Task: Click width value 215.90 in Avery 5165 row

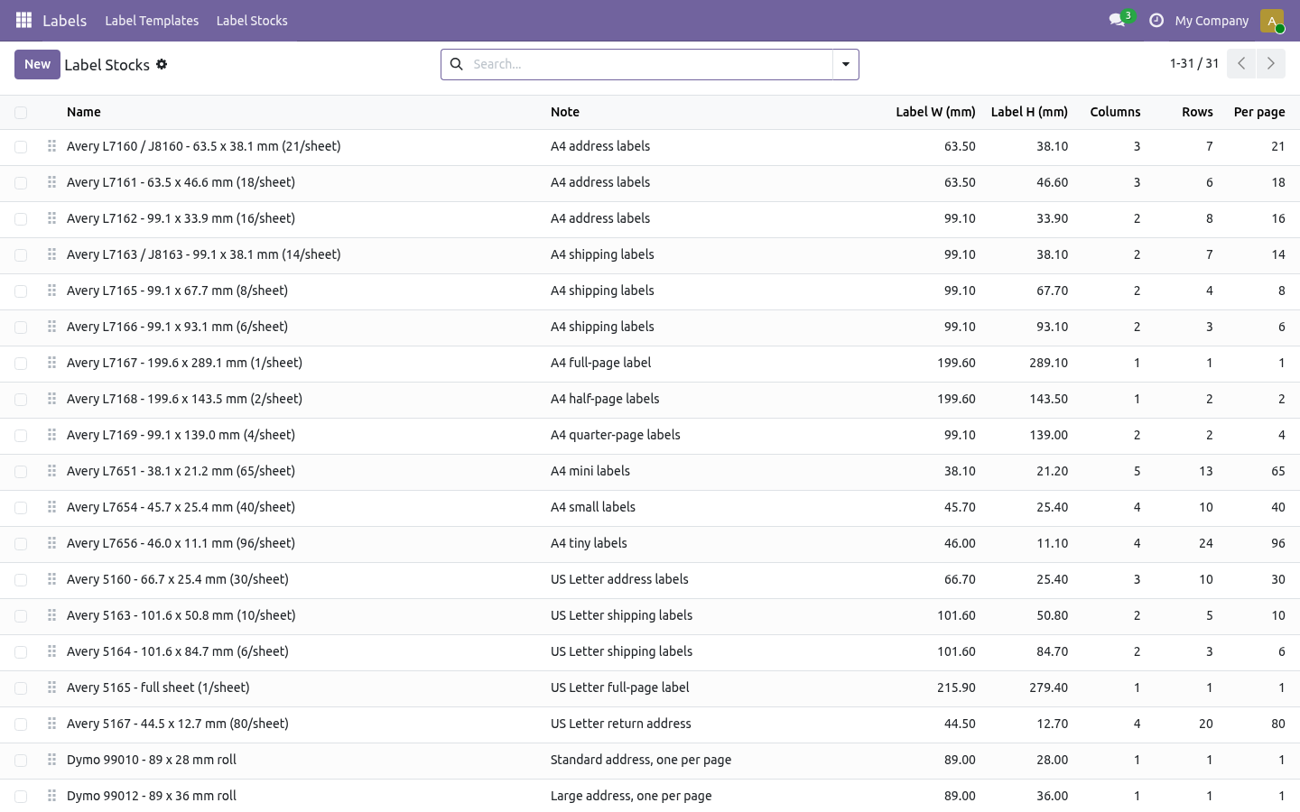Action: (956, 687)
